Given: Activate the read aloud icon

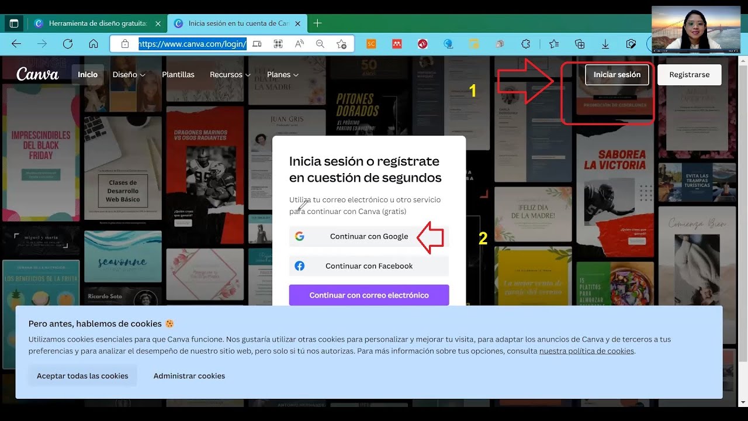Looking at the screenshot, I should [299, 44].
